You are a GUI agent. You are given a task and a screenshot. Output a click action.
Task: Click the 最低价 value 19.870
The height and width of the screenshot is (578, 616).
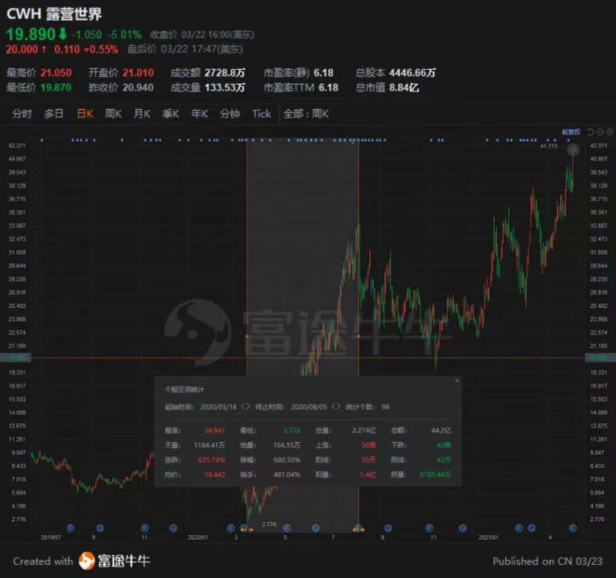tap(56, 87)
